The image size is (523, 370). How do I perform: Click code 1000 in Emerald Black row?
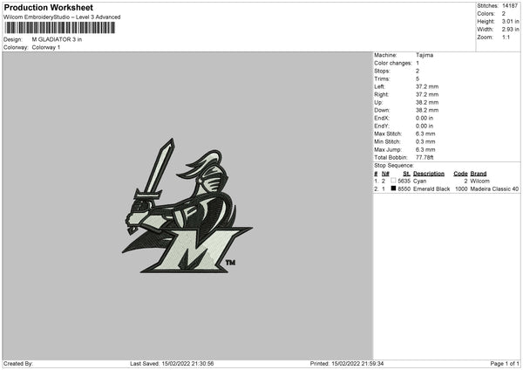(x=461, y=189)
